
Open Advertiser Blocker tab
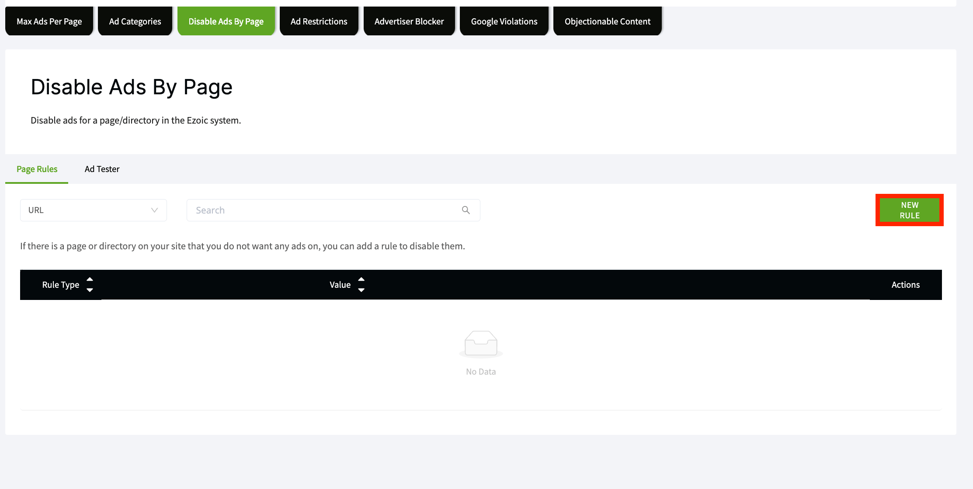(x=409, y=21)
